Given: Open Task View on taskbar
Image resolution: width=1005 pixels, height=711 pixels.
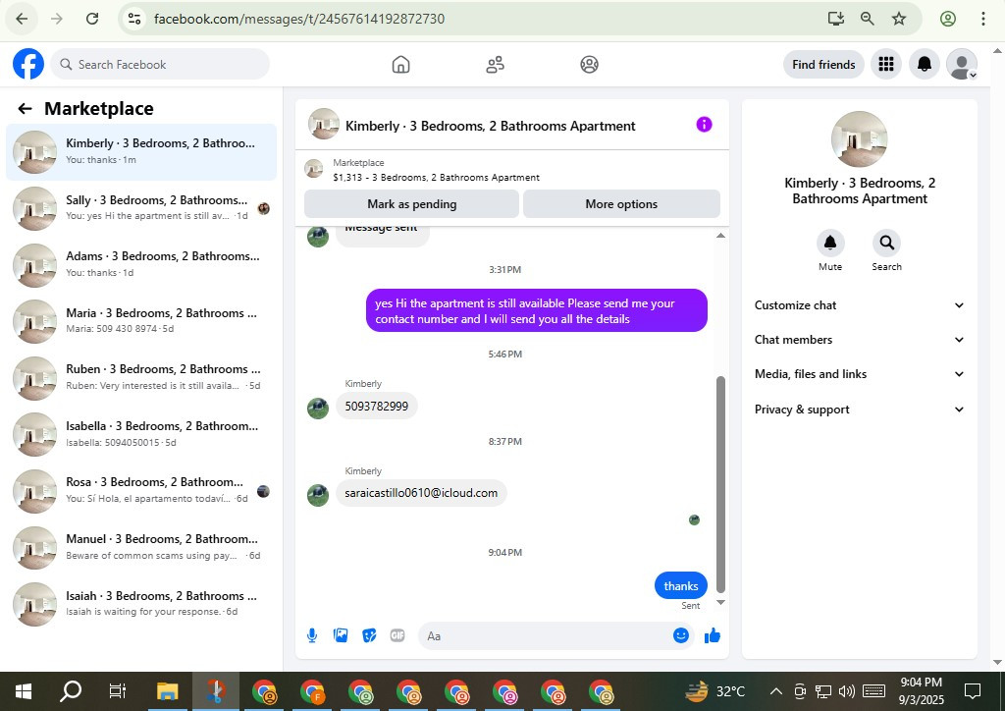Looking at the screenshot, I should coord(118,691).
